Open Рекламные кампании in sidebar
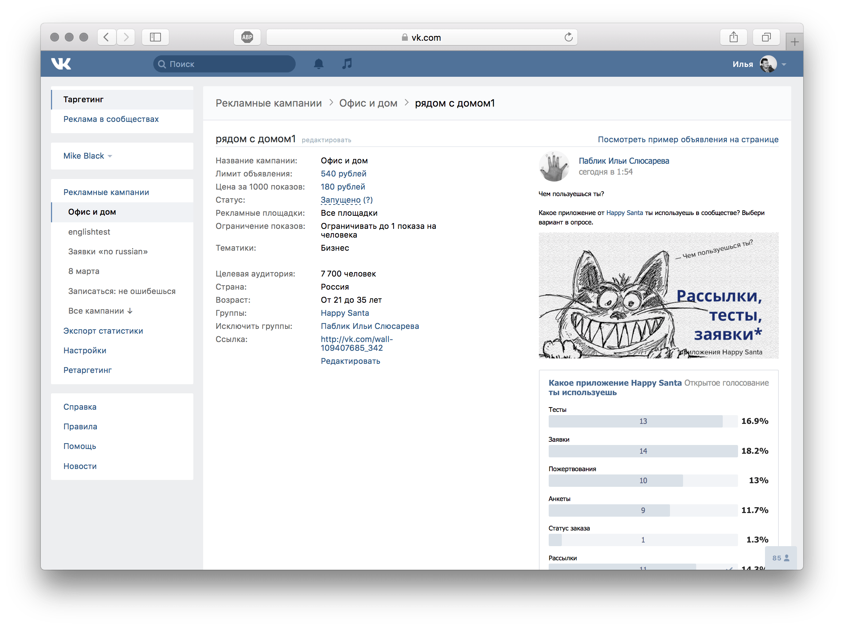Viewport: 844px width, 628px height. coord(106,192)
